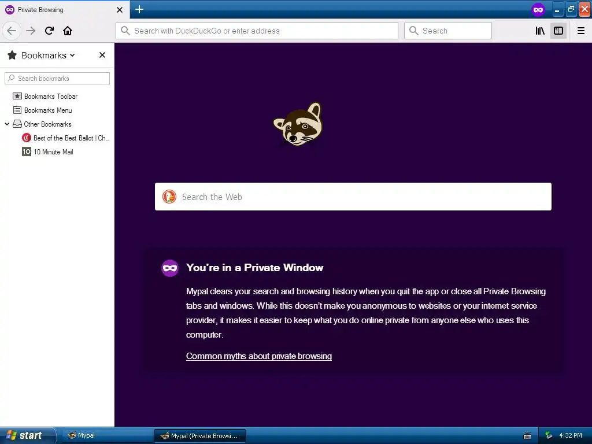
Task: Click the purple mask icon beside heading
Action: (170, 268)
